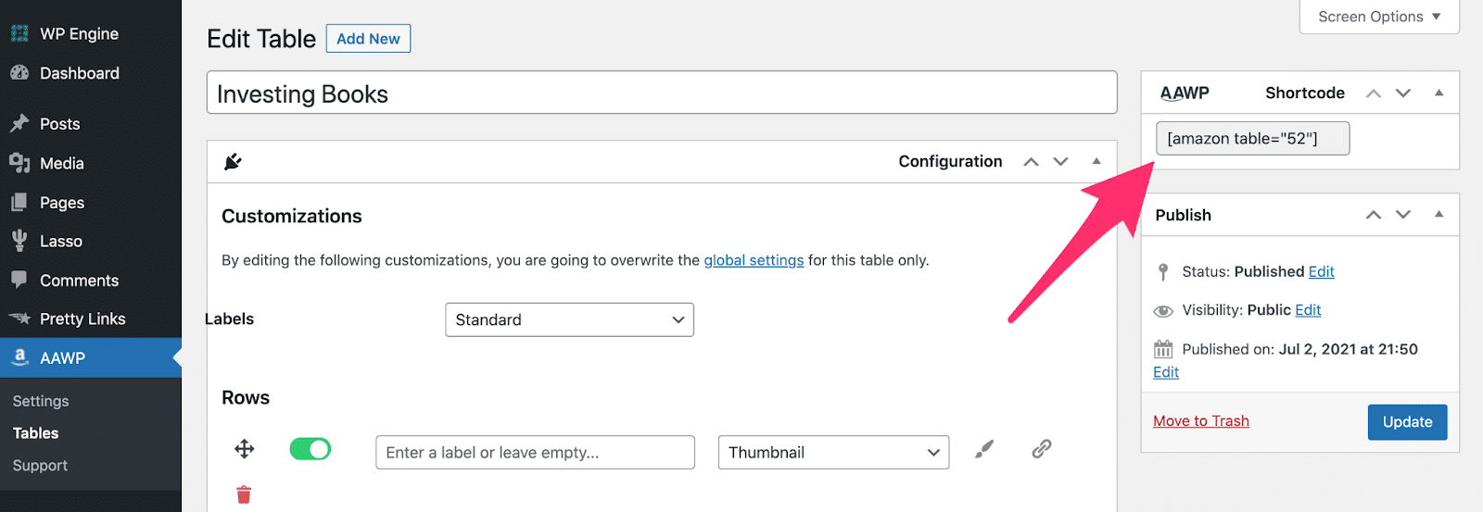
Task: Click Move to Trash link
Action: point(1201,421)
